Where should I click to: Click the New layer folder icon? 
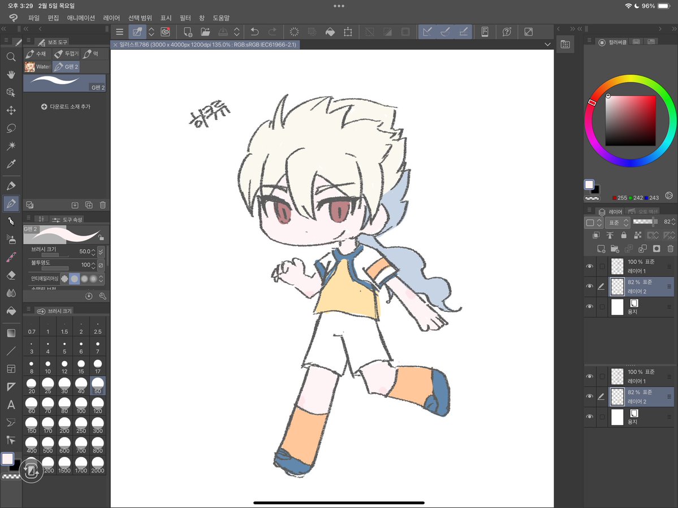tap(615, 249)
